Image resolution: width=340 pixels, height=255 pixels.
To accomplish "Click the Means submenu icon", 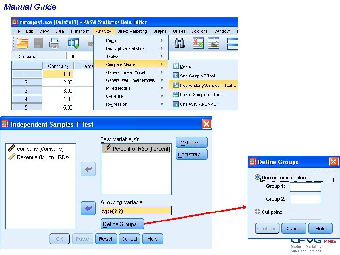I will click(x=176, y=66).
